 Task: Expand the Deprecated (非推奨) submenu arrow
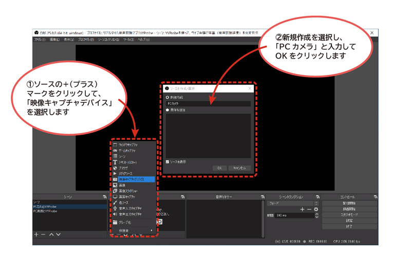[x=152, y=230]
